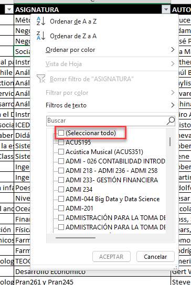Open Filtrar por color menu entry

click(x=67, y=93)
